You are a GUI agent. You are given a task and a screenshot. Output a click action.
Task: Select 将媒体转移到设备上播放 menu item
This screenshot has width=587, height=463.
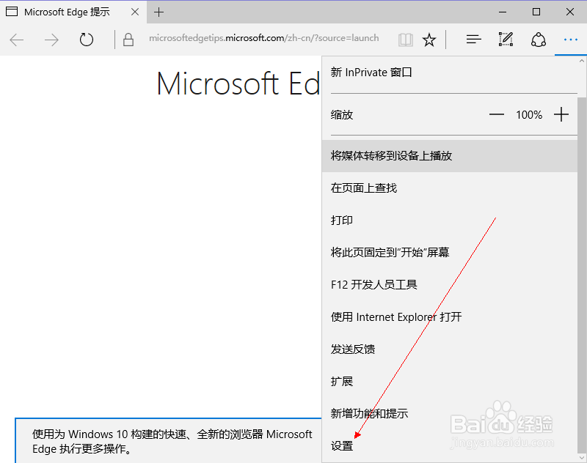click(450, 156)
